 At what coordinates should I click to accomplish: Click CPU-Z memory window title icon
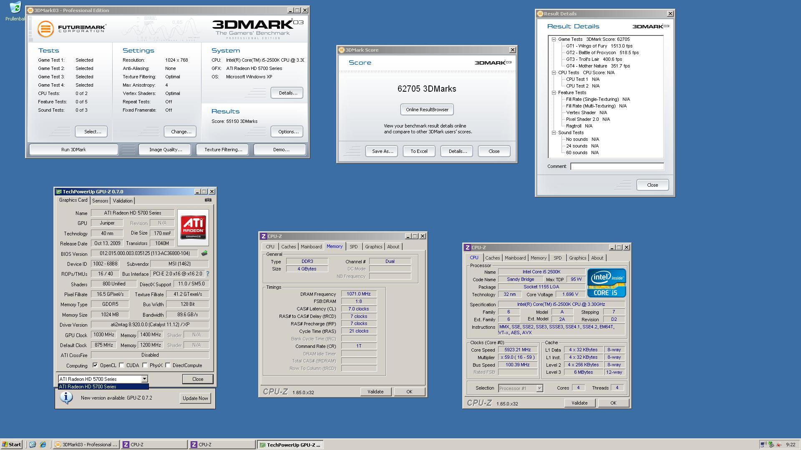(263, 236)
